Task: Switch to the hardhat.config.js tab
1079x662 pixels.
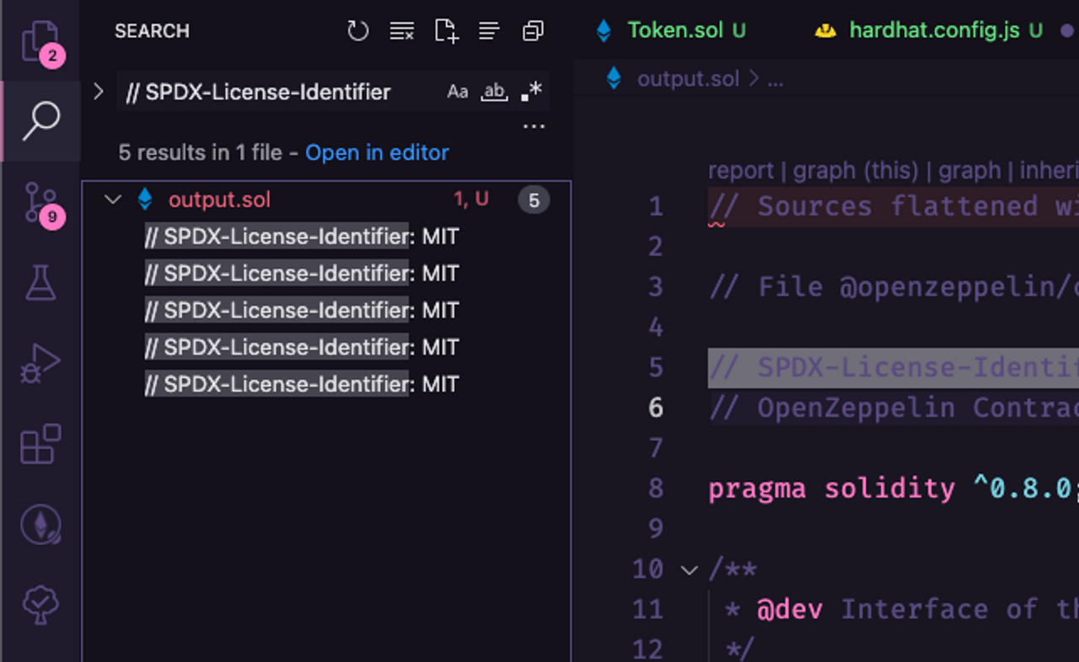Action: click(933, 31)
